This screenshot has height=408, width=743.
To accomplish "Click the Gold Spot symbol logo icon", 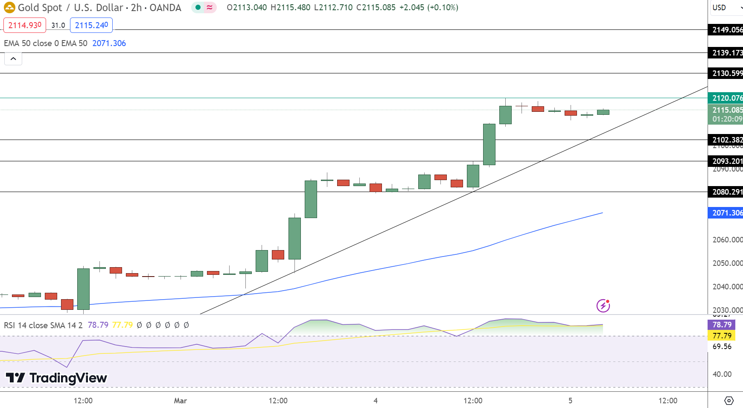I will [x=10, y=7].
